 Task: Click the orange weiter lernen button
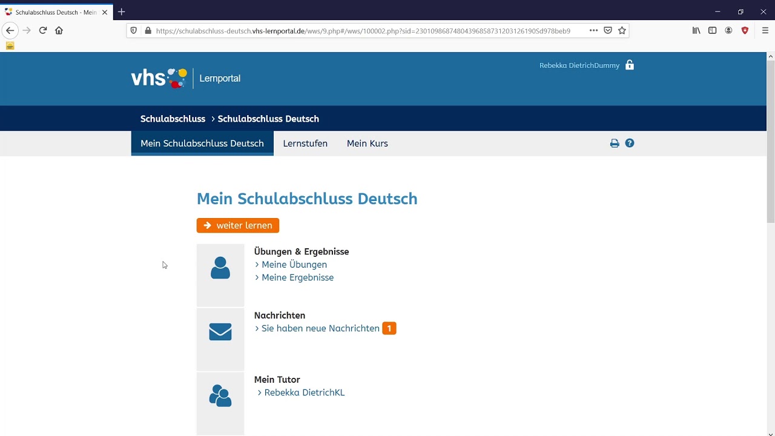238,225
